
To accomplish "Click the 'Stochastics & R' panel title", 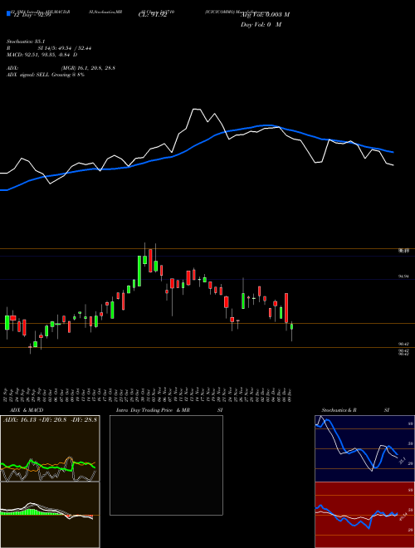I will (339, 410).
